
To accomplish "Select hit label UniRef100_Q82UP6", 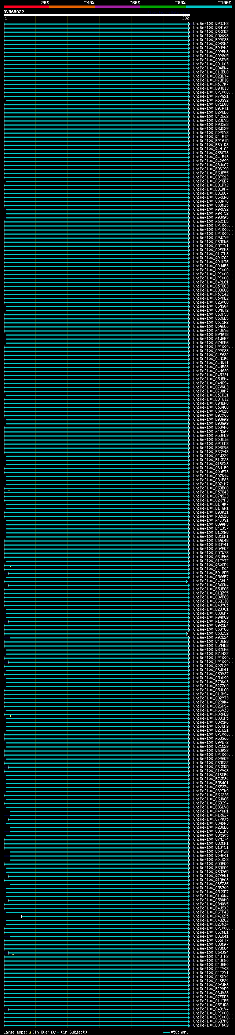I will coord(211,650).
